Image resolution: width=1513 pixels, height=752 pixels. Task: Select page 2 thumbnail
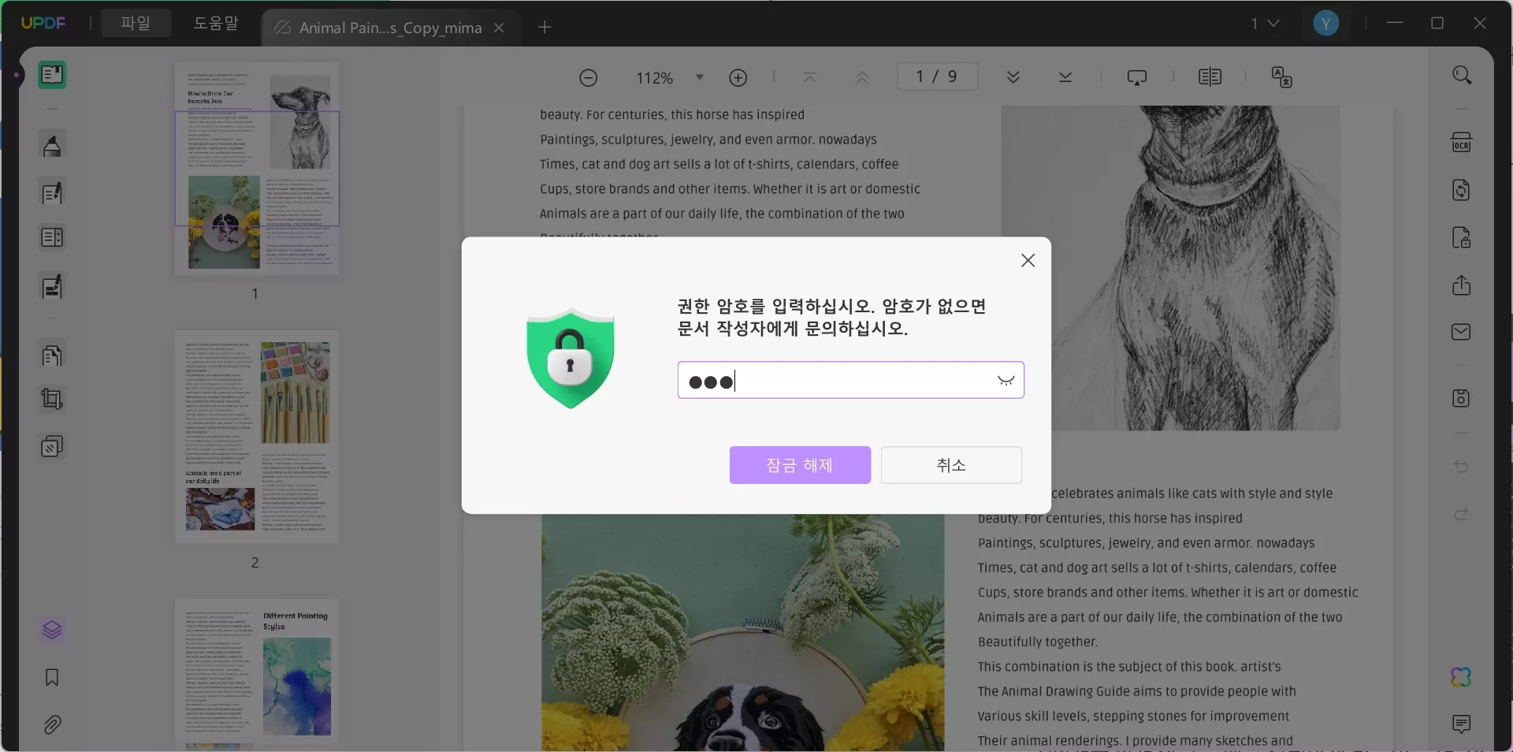[x=257, y=437]
